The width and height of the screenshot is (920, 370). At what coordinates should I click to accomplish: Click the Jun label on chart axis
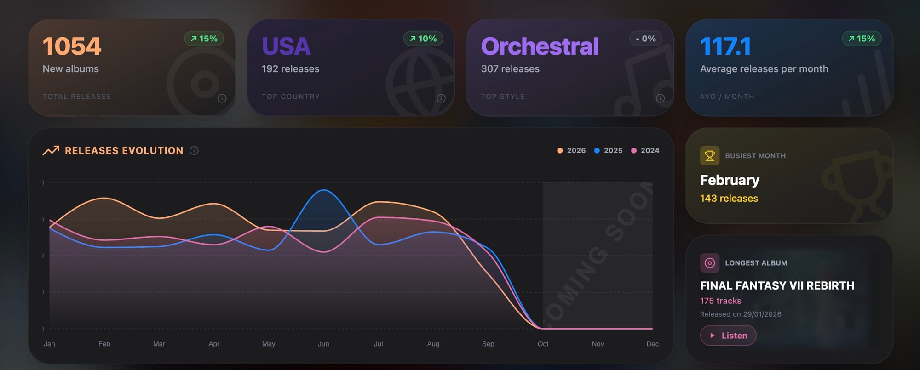pos(323,344)
